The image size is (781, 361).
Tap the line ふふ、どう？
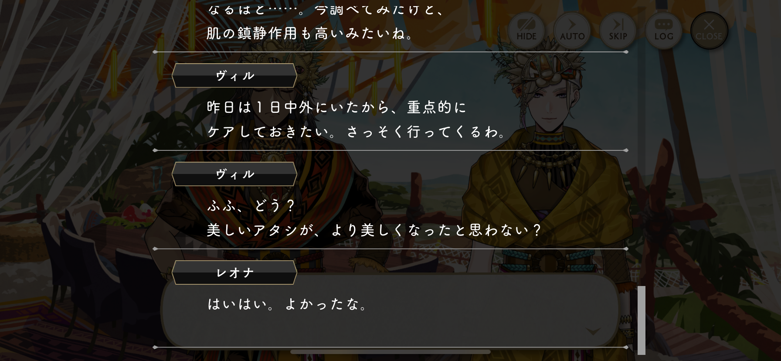point(251,206)
